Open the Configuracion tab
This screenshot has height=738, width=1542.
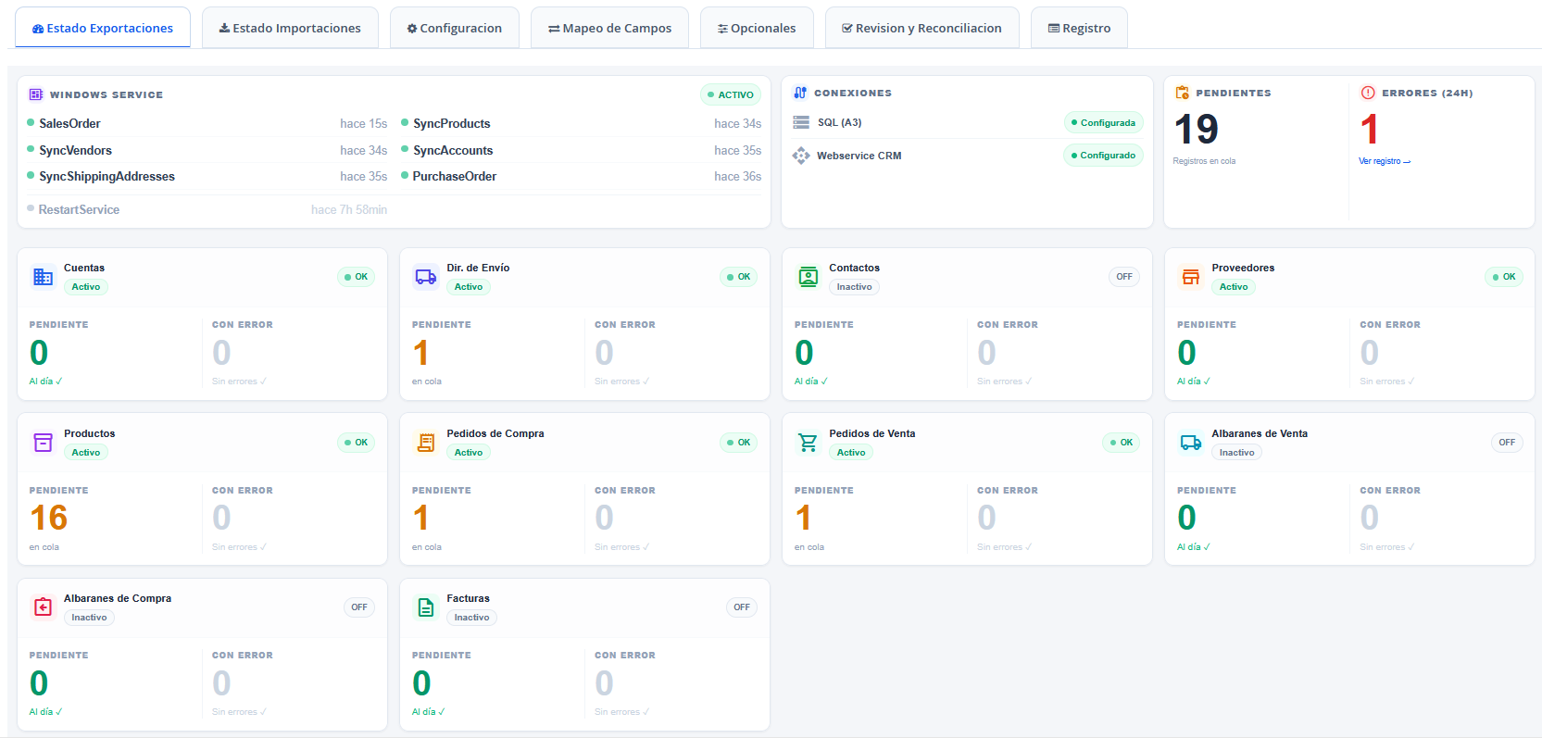pos(455,28)
